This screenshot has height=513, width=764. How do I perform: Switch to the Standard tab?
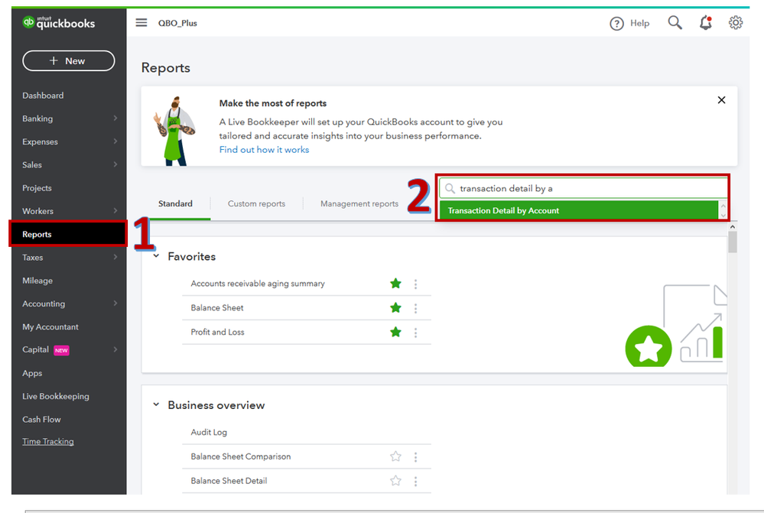click(175, 203)
